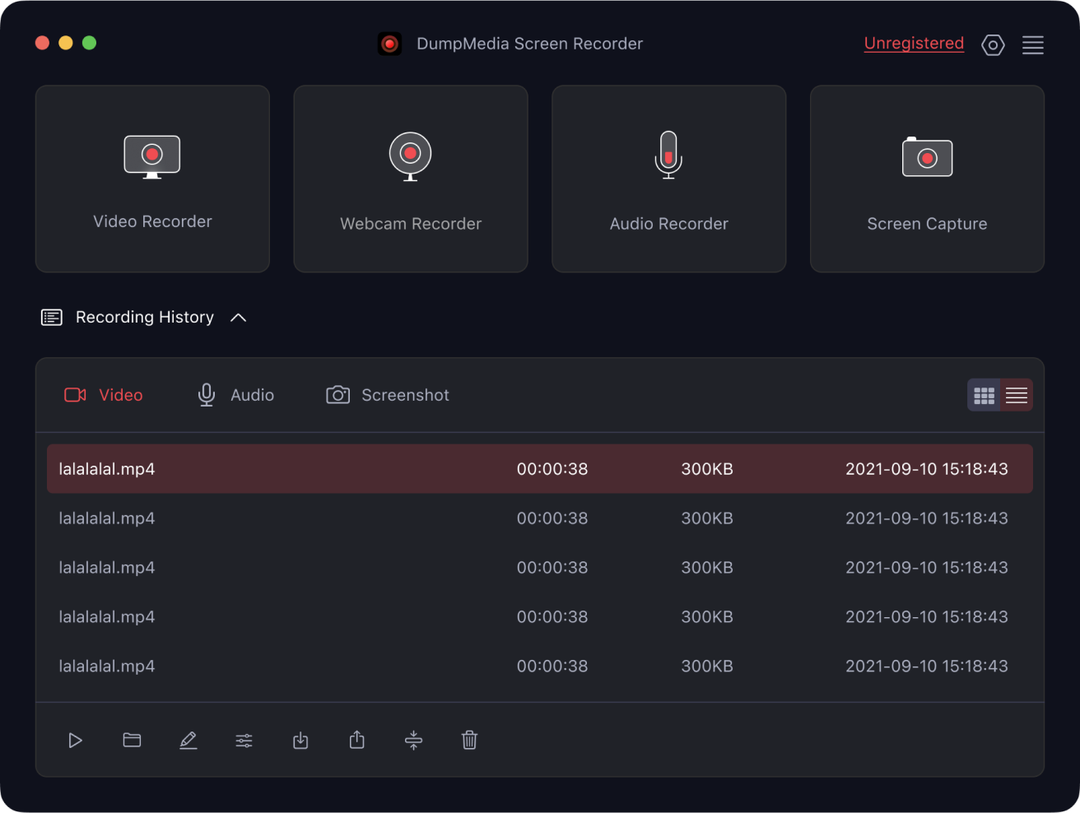Click the compress icon in bottom toolbar
This screenshot has height=813, width=1080.
[413, 741]
